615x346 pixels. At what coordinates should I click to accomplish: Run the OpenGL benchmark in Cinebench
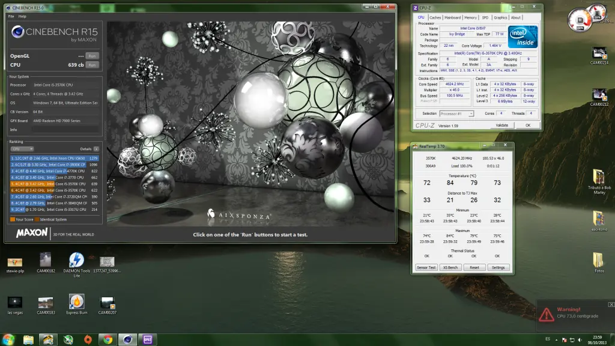click(91, 55)
